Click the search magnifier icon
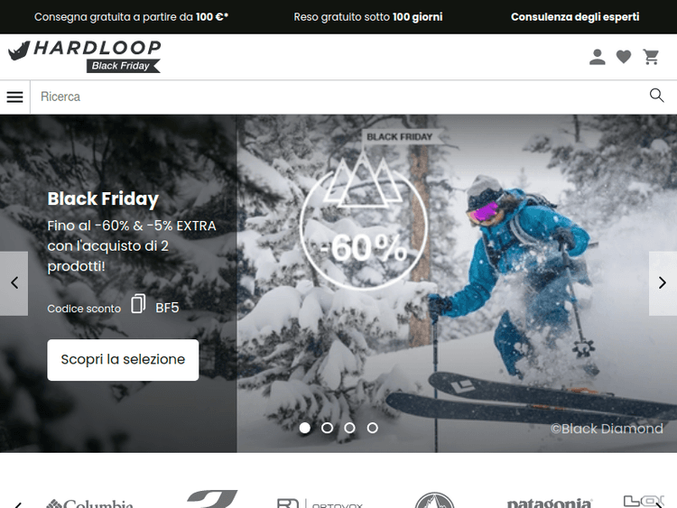The width and height of the screenshot is (677, 508). (x=657, y=96)
